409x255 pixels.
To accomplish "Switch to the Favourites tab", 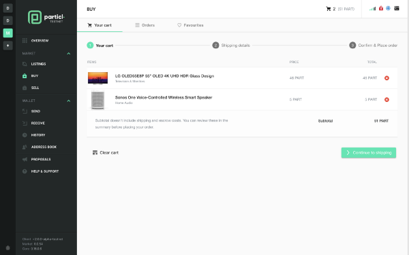I will [190, 25].
